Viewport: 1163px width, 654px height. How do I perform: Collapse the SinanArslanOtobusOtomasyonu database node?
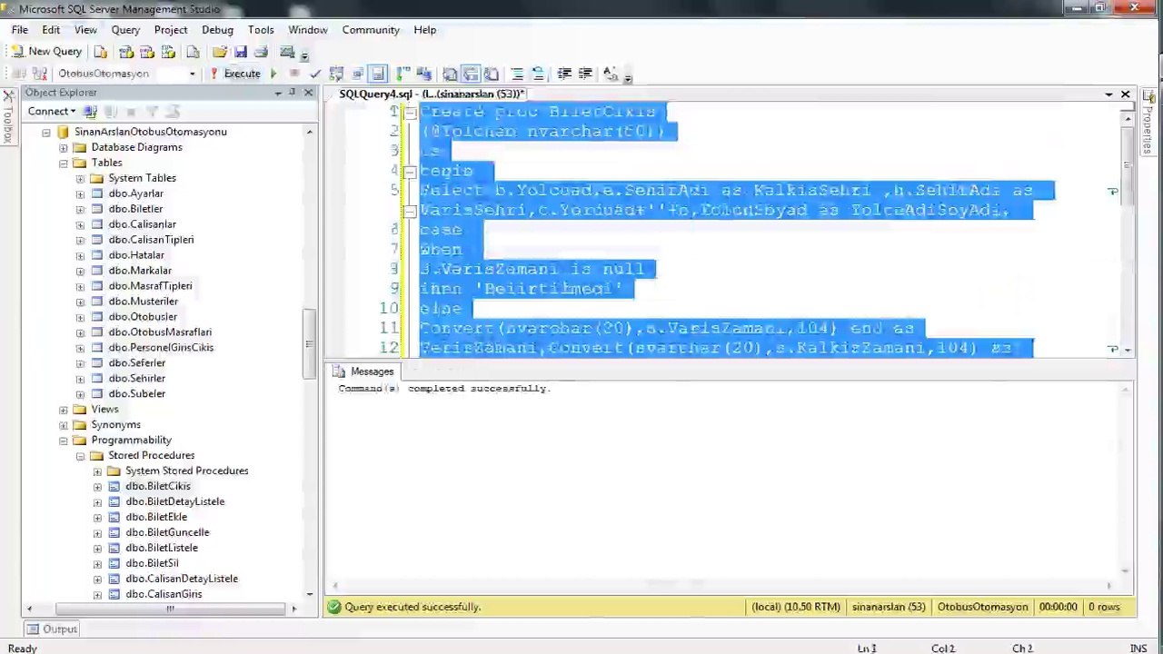[46, 133]
